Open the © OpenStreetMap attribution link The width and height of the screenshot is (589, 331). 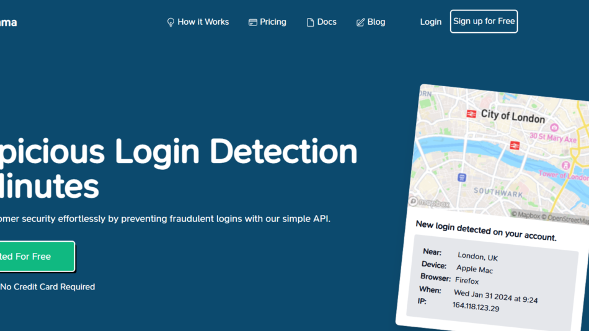pos(565,218)
